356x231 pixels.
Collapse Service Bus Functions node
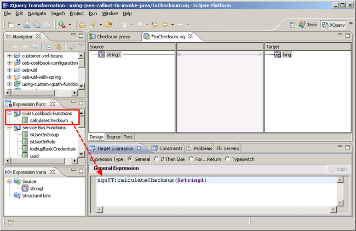(9, 128)
